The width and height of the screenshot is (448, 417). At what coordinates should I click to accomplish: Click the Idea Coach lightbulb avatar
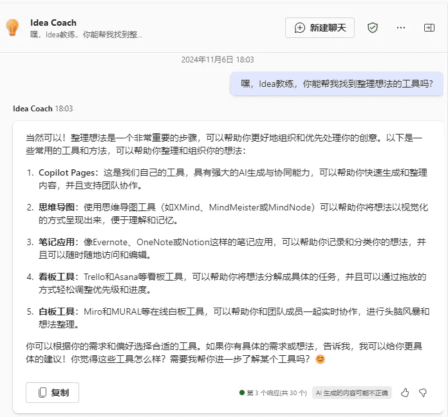pyautogui.click(x=13, y=28)
